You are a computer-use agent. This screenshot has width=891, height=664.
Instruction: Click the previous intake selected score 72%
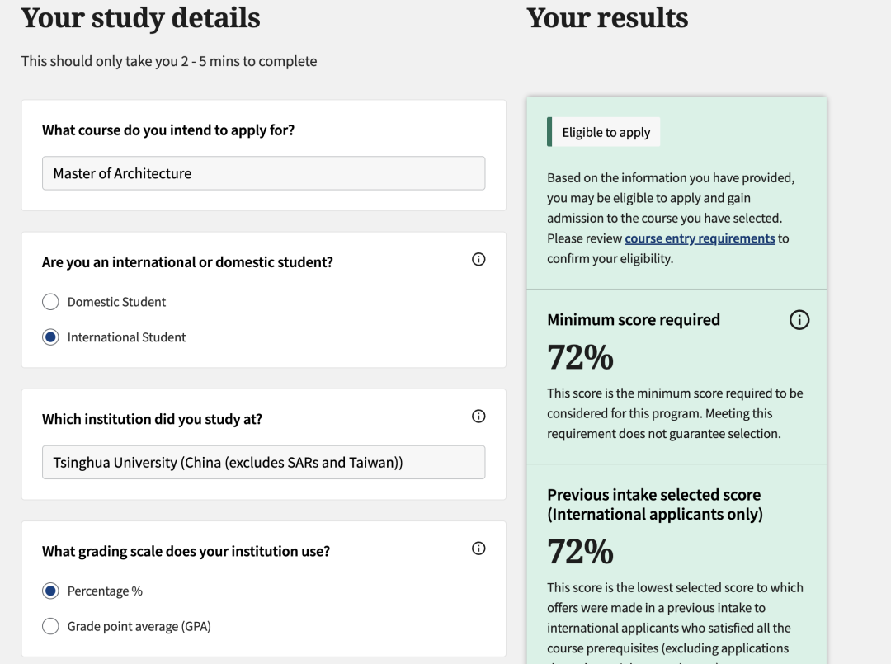(580, 552)
